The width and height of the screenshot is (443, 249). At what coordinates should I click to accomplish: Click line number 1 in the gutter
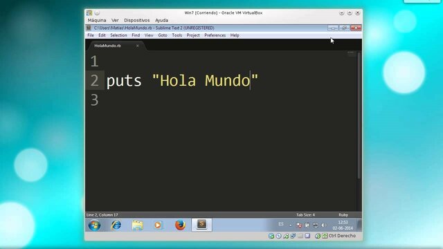point(94,62)
